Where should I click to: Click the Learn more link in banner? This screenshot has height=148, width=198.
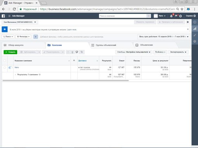pyautogui.click(x=72, y=30)
